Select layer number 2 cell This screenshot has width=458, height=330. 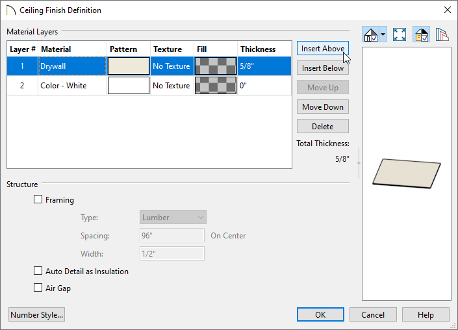22,86
